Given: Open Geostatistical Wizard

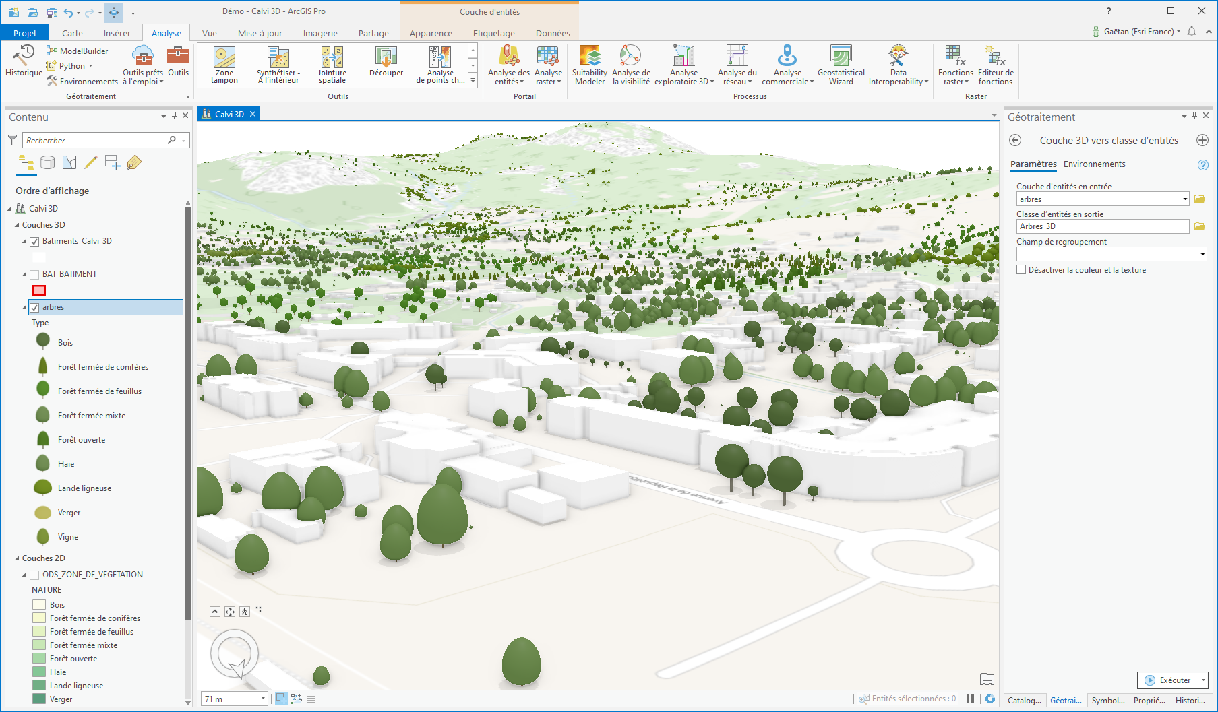Looking at the screenshot, I should (841, 65).
